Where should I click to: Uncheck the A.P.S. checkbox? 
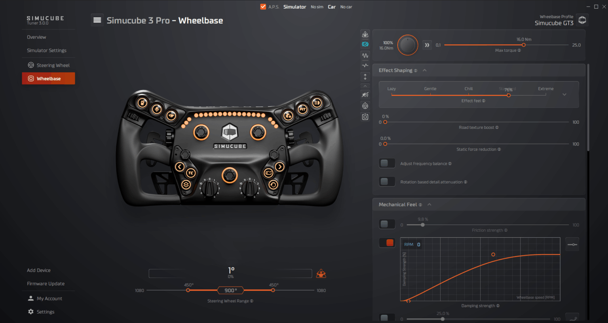pyautogui.click(x=263, y=7)
